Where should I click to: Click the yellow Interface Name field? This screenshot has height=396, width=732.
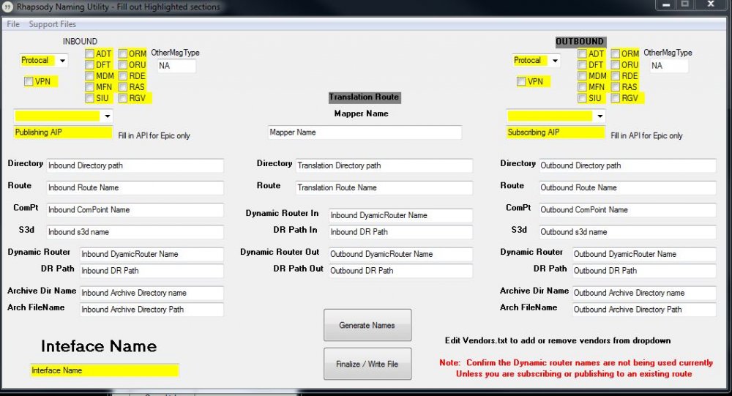pyautogui.click(x=105, y=371)
